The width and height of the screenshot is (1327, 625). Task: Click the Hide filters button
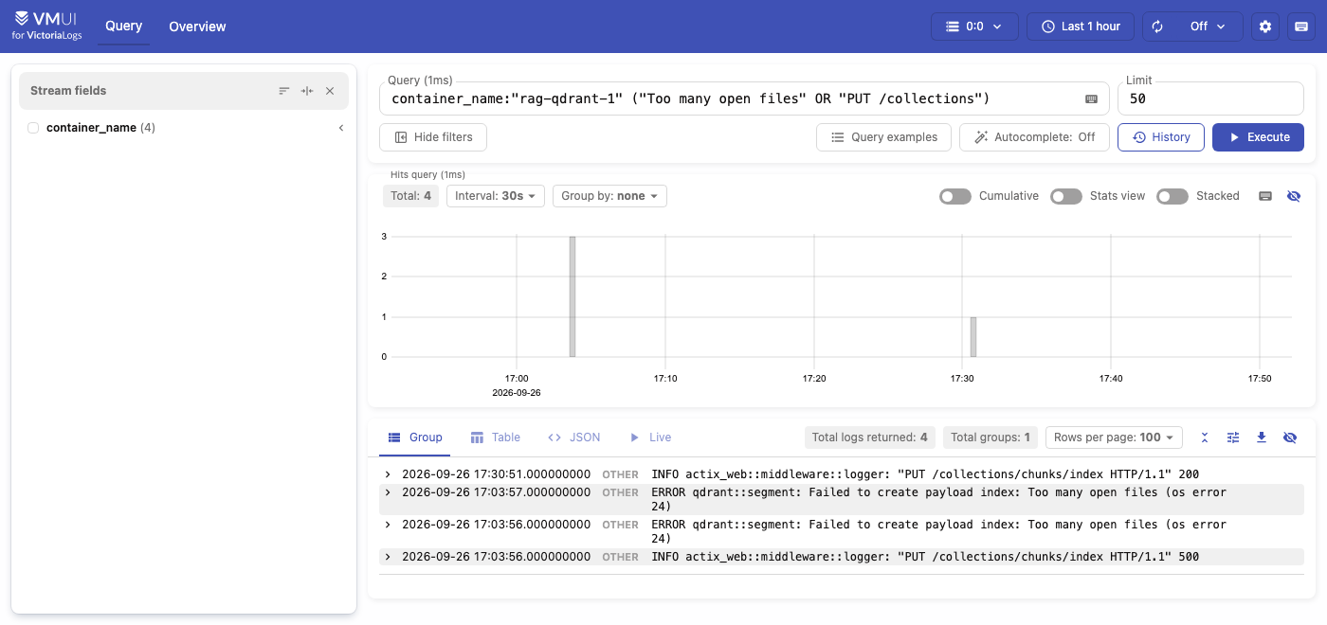coord(433,137)
